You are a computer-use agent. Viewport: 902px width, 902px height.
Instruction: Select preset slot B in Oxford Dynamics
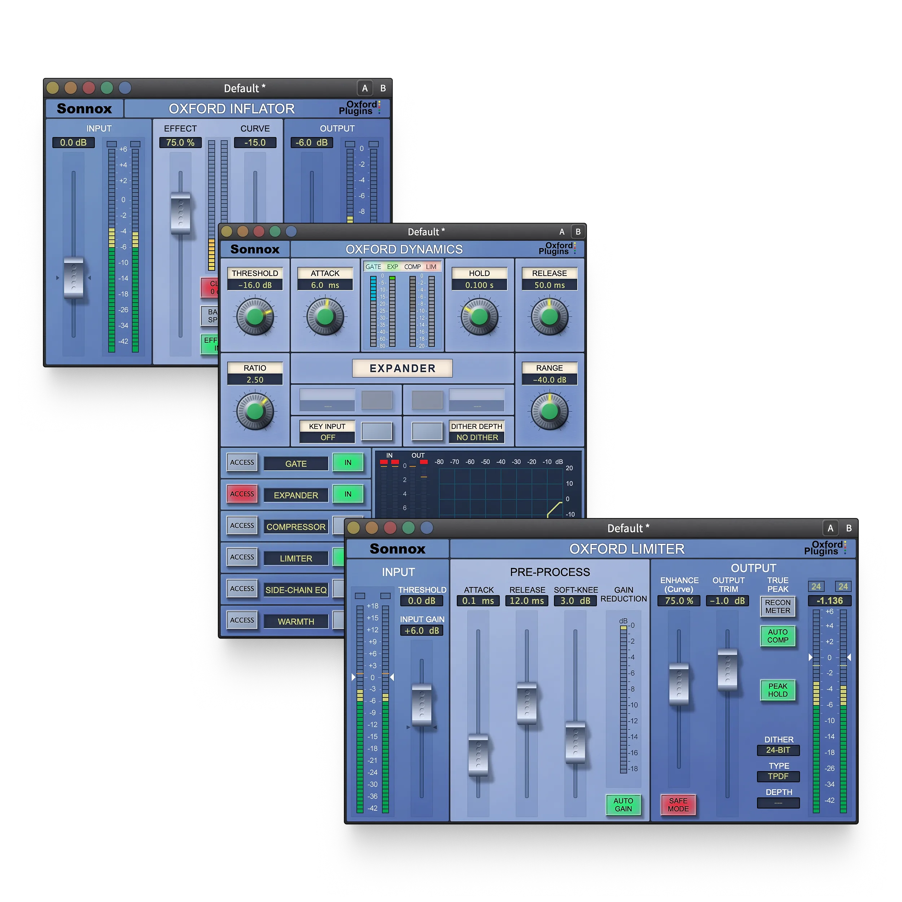point(578,232)
